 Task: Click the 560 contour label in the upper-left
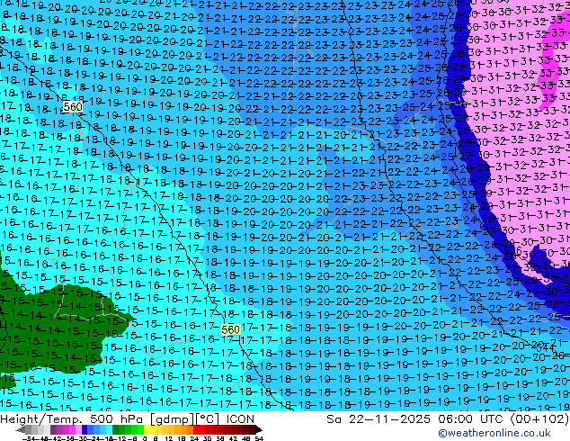pos(73,107)
